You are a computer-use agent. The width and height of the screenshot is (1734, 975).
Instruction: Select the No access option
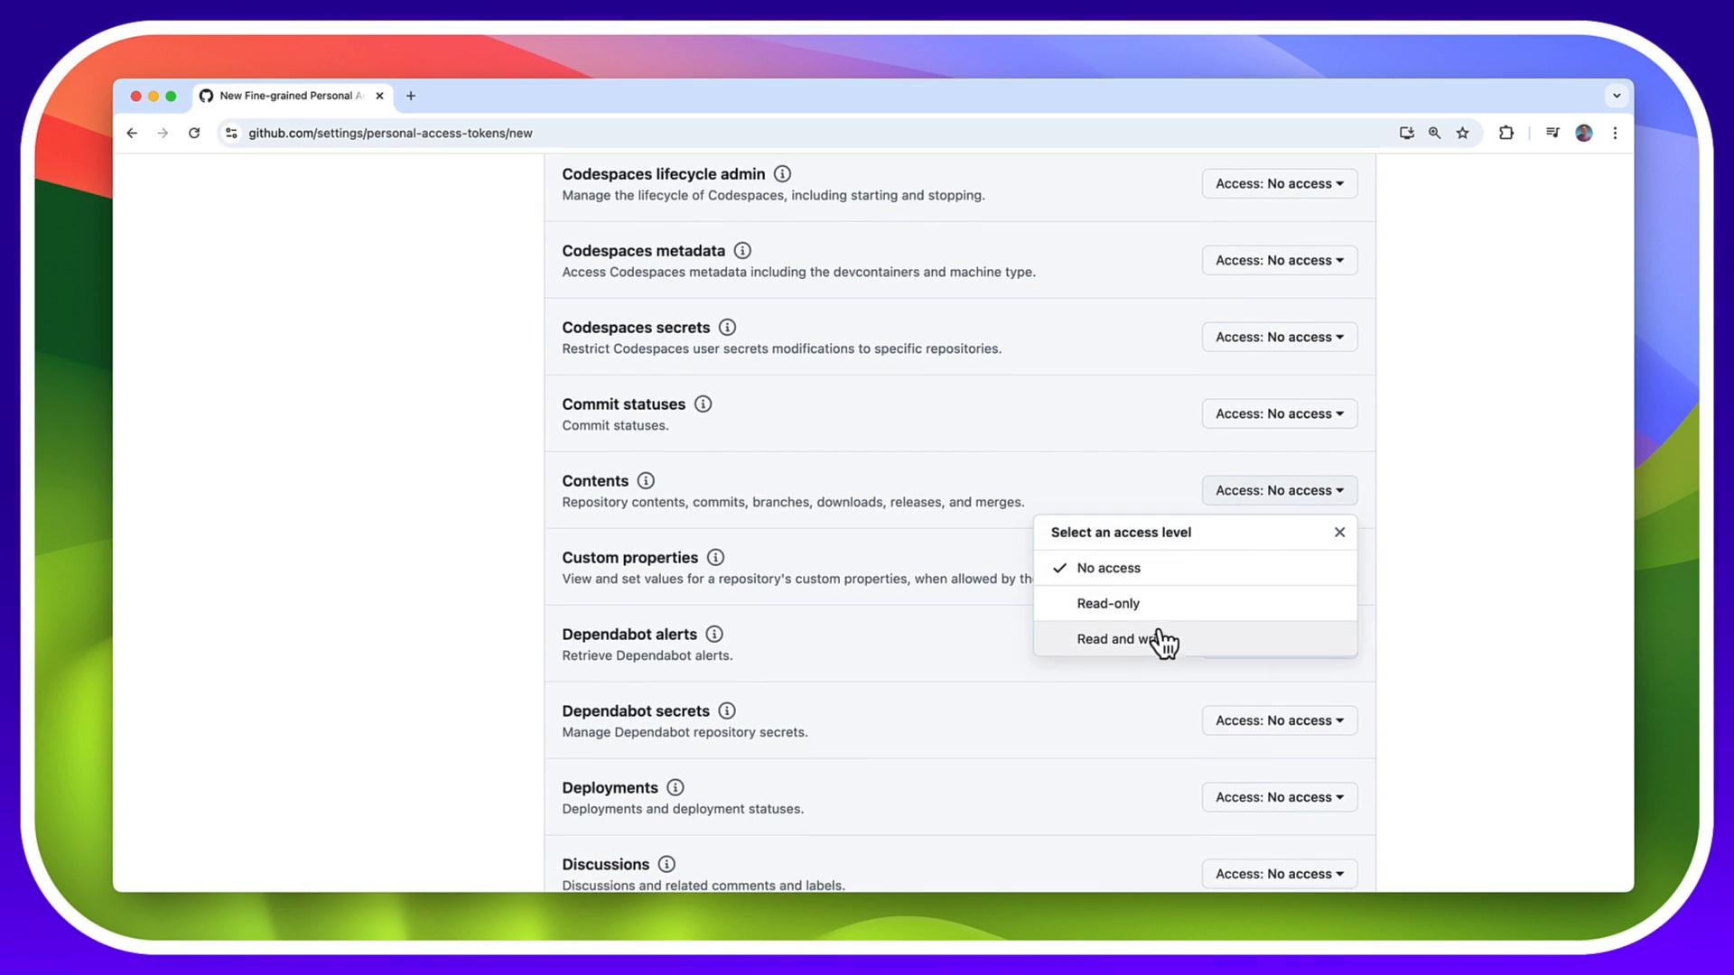pos(1195,568)
